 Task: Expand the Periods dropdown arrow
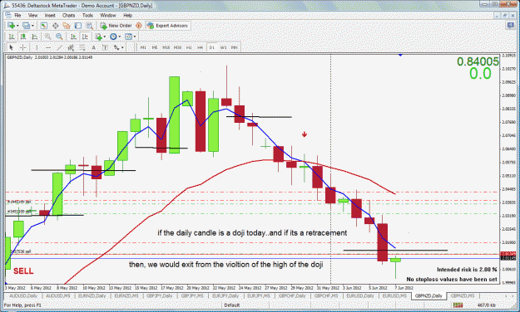tap(119, 37)
